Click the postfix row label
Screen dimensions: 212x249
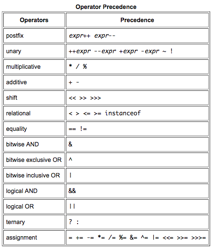[15, 36]
